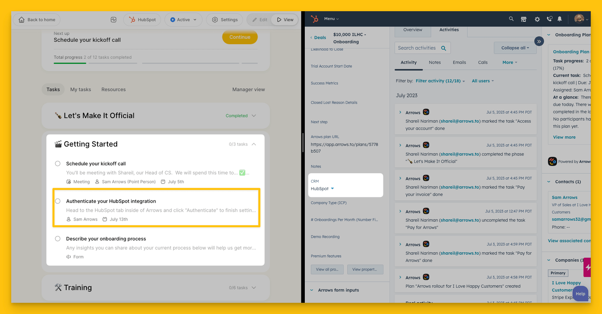602x314 pixels.
Task: Switch to the Overview tab
Action: coord(413,30)
